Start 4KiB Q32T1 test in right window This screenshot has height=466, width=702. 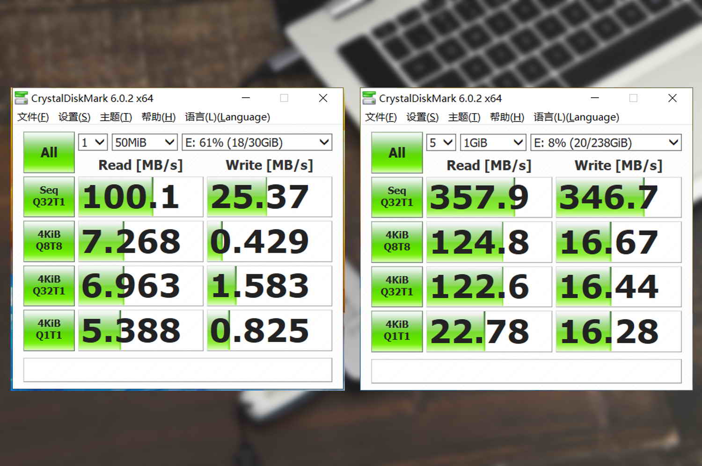click(x=397, y=286)
